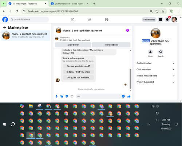Open Chrome three-dot menu
Viewport: 182px width, 146px height.
(x=178, y=11)
